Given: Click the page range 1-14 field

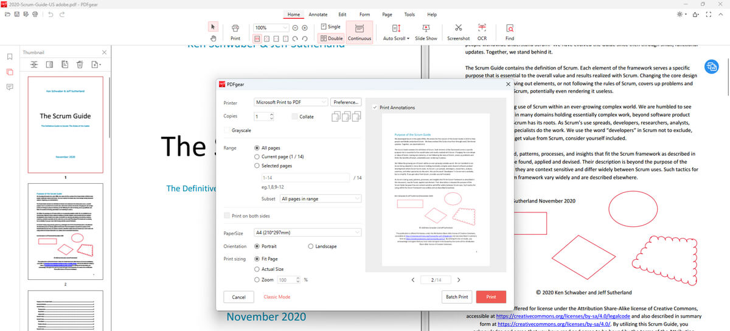Looking at the screenshot, I should [305, 178].
